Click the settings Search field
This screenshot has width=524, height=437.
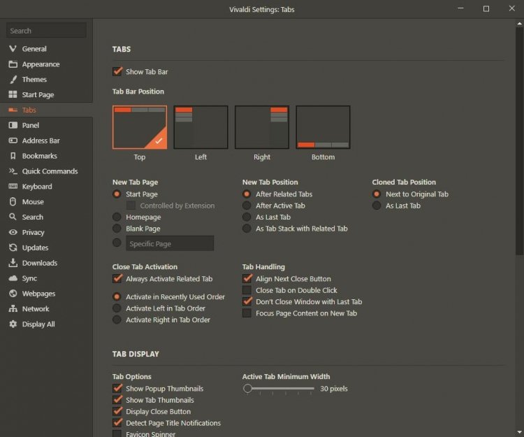[46, 31]
